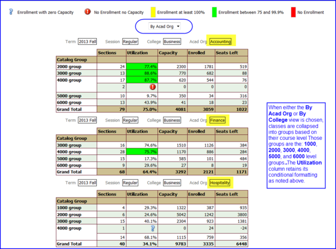Image resolution: width=336 pixels, height=249 pixels.
Task: Click 1000 group row label in Hospitality table
Action: coord(76,208)
